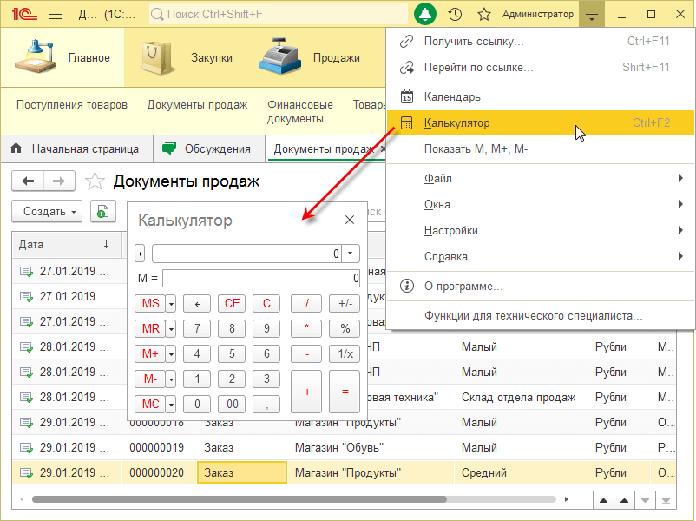
Task: Expand the Настройки submenu
Action: point(541,230)
